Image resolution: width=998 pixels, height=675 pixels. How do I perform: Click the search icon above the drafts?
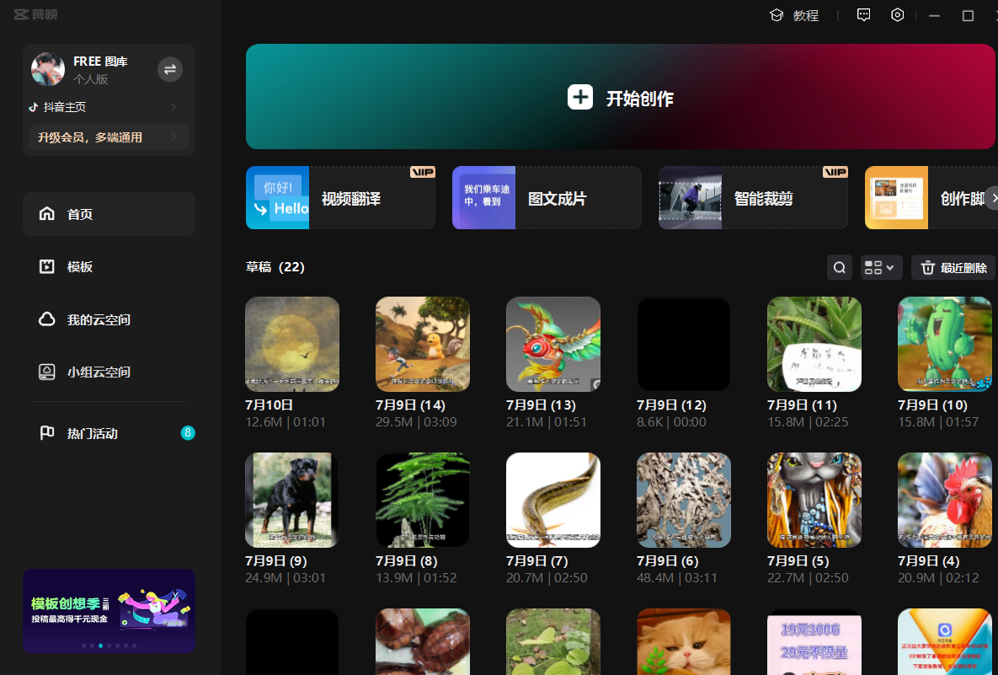[839, 268]
